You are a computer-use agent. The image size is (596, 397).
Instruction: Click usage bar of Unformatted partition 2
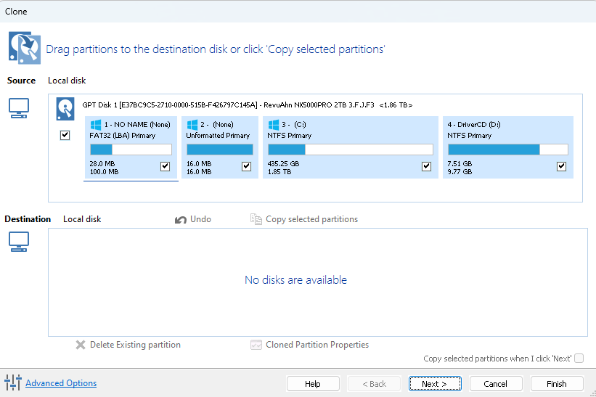point(220,150)
